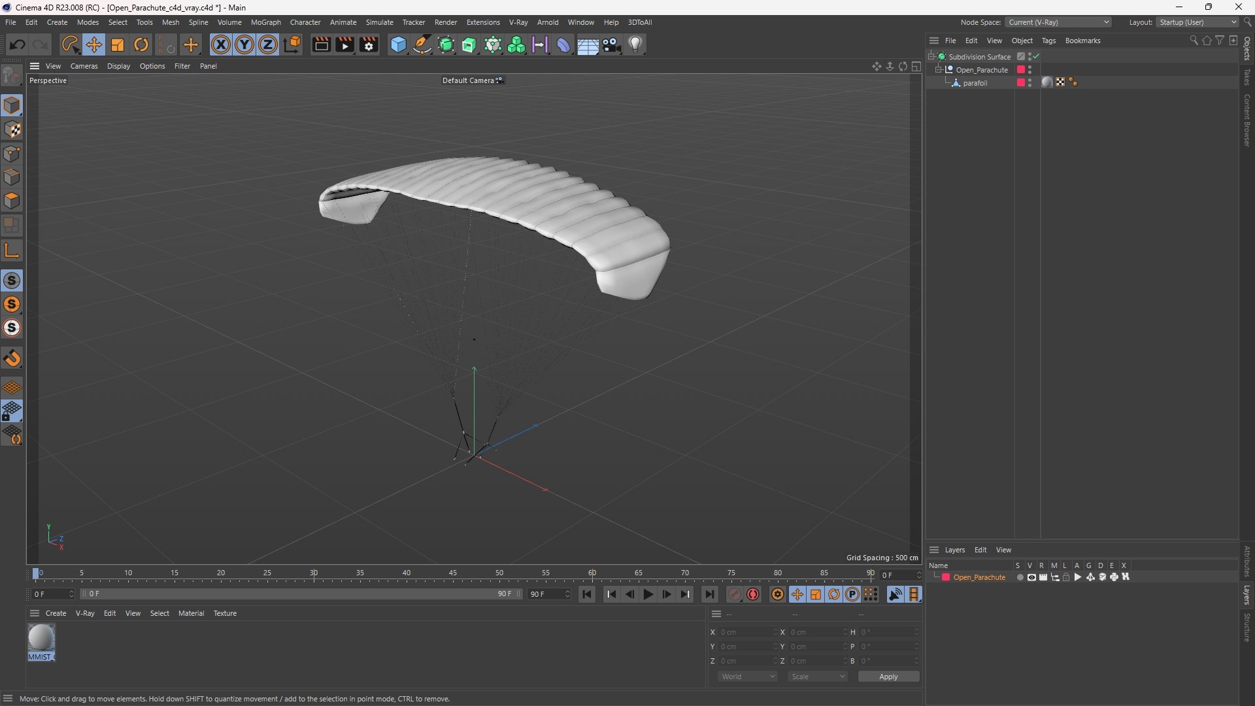
Task: Open the Simulate menu
Action: (x=379, y=22)
